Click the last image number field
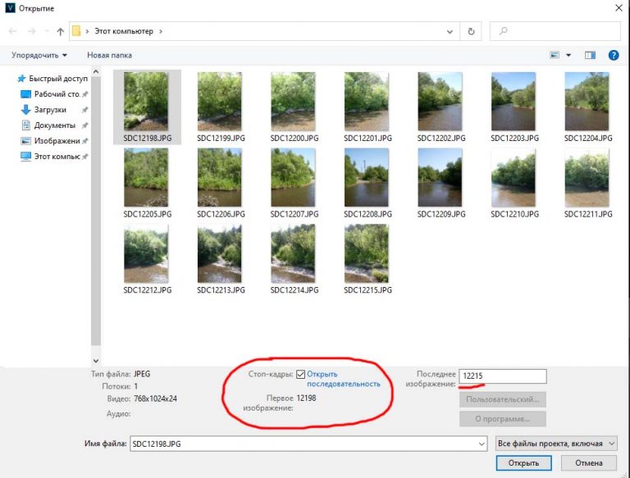 502,376
